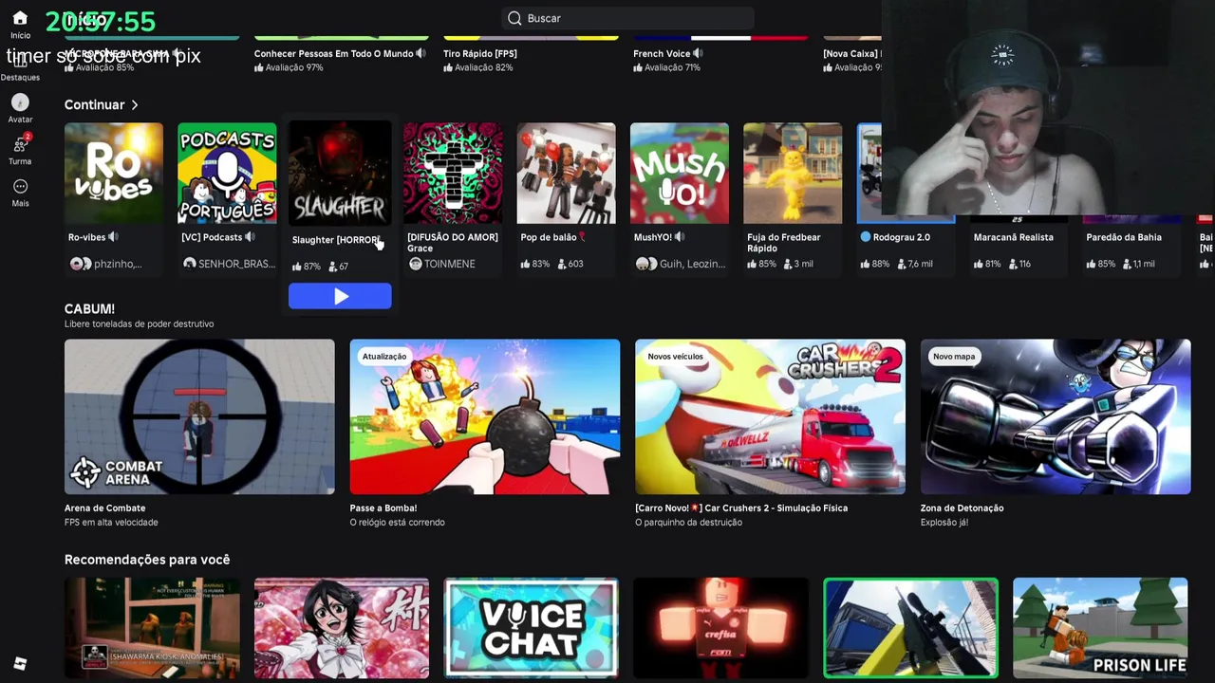Open the sniper rifle recommended thumbnail
Viewport: 1215px width, 683px height.
(x=910, y=628)
